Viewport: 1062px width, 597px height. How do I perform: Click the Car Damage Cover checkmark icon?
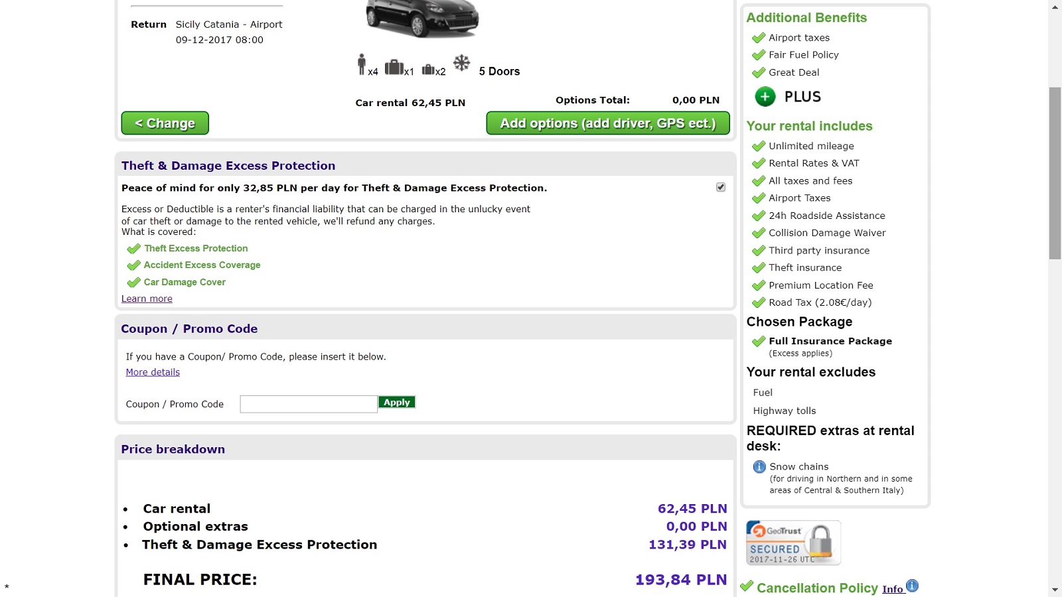[x=133, y=283]
